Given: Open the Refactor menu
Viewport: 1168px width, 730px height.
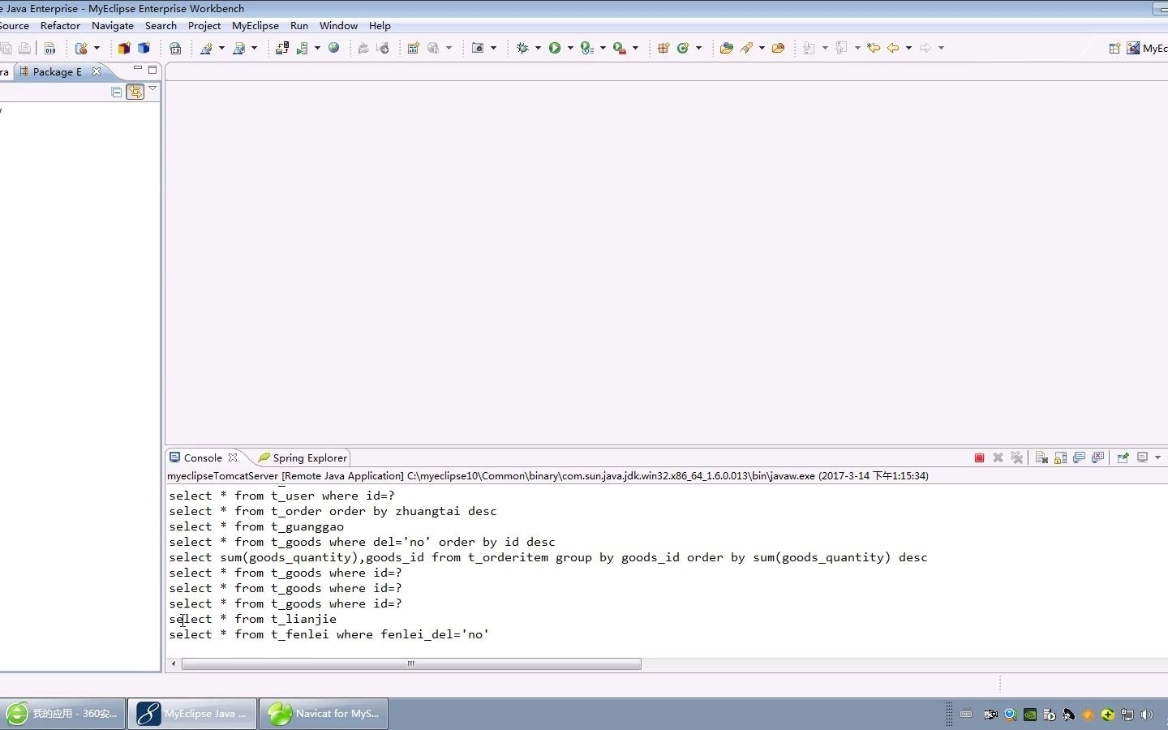Looking at the screenshot, I should click(x=60, y=26).
